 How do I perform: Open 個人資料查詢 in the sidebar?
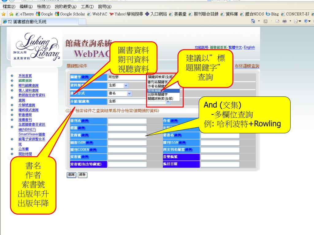tap(28, 91)
